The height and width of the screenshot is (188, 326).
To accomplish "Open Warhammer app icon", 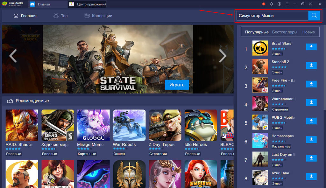I will [260, 103].
